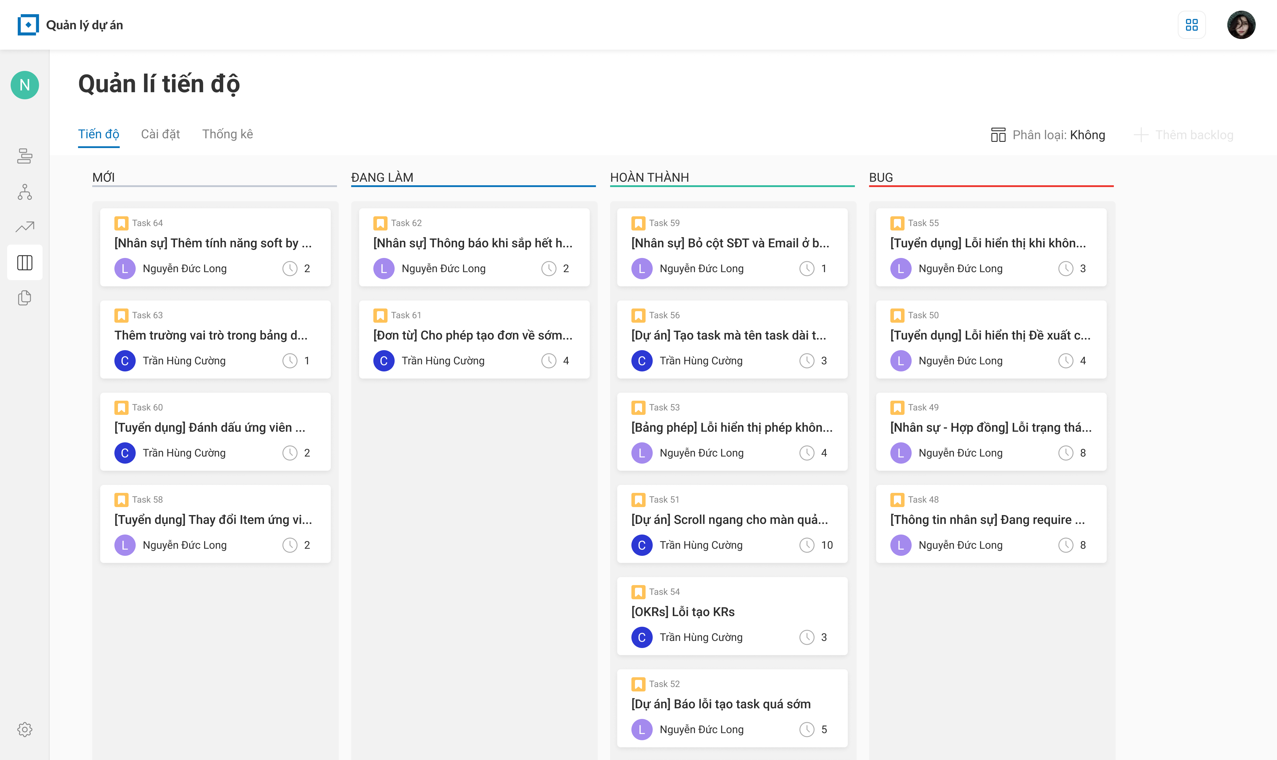Click the plus icon beside Thêm backlog

point(1141,135)
